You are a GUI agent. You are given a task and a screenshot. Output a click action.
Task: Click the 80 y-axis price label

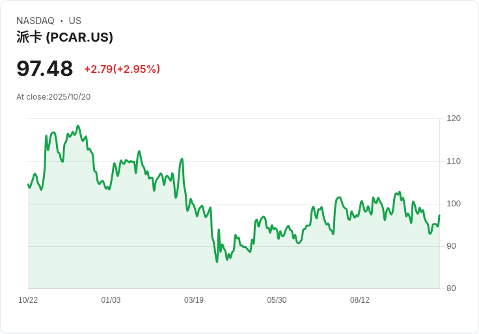(452, 288)
